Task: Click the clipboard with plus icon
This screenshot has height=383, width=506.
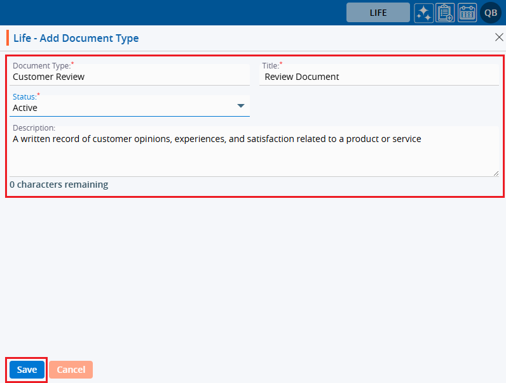Action: click(445, 13)
